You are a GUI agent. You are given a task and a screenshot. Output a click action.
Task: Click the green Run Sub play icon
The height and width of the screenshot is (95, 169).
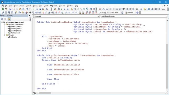tap(34, 9)
